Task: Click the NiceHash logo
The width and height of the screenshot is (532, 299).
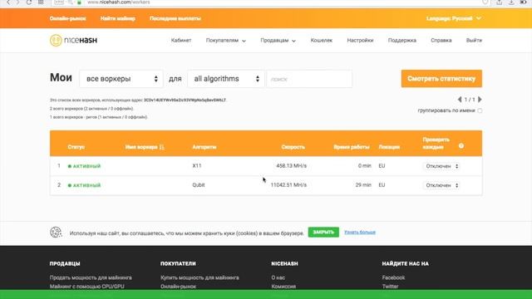Action: pyautogui.click(x=73, y=41)
